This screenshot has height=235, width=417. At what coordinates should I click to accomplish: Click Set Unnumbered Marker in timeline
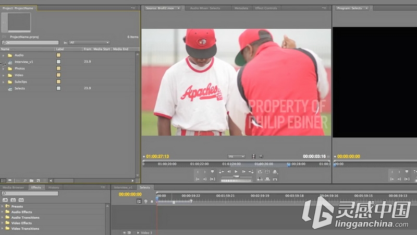(x=152, y=202)
